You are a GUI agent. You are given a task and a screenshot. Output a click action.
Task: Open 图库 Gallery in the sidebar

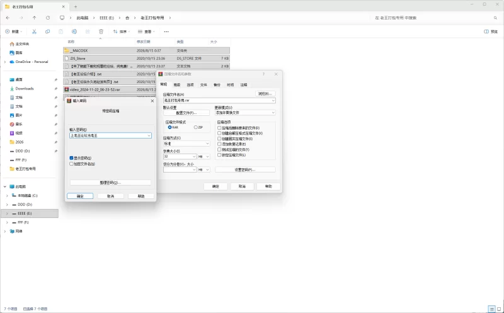click(x=16, y=53)
